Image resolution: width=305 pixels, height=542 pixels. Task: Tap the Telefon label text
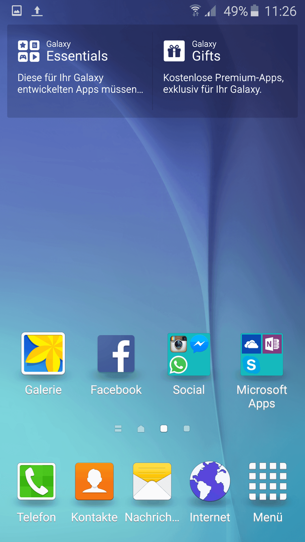click(36, 517)
